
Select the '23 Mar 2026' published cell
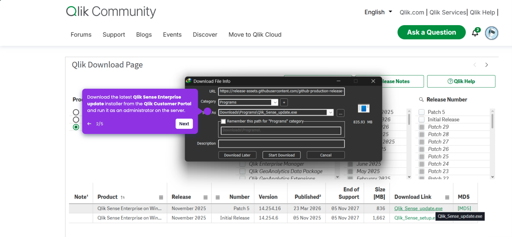tap(307, 208)
